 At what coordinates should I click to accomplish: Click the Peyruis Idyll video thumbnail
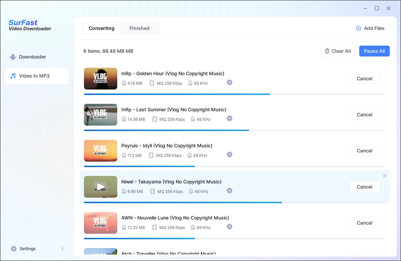pos(100,151)
